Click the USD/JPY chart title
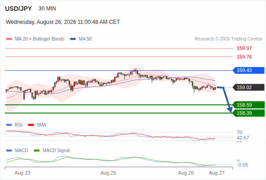 [18, 9]
